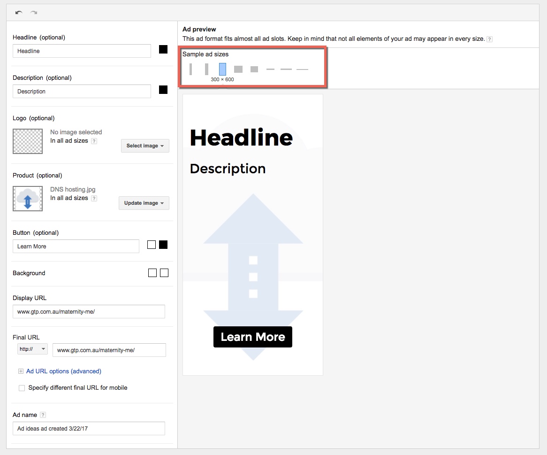
Task: Click the undo arrow icon
Action: click(18, 13)
